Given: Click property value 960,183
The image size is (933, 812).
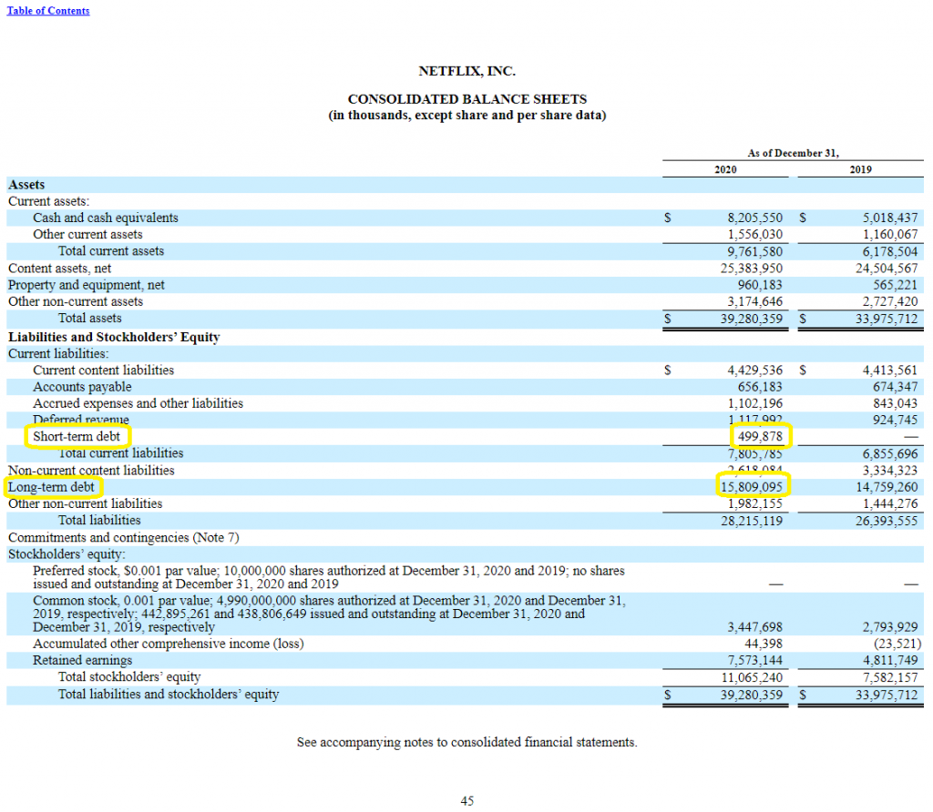Looking at the screenshot, I should click(760, 285).
